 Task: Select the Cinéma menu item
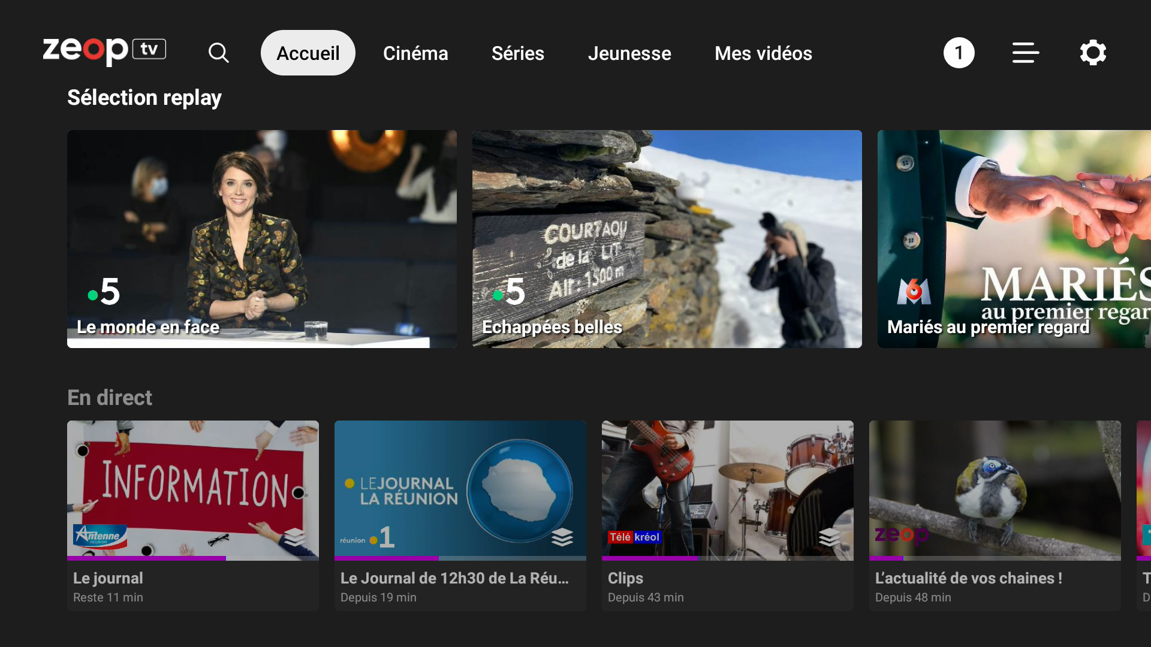[415, 53]
